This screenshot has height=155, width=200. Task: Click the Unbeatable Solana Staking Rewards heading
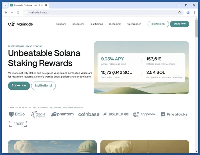pyautogui.click(x=44, y=58)
